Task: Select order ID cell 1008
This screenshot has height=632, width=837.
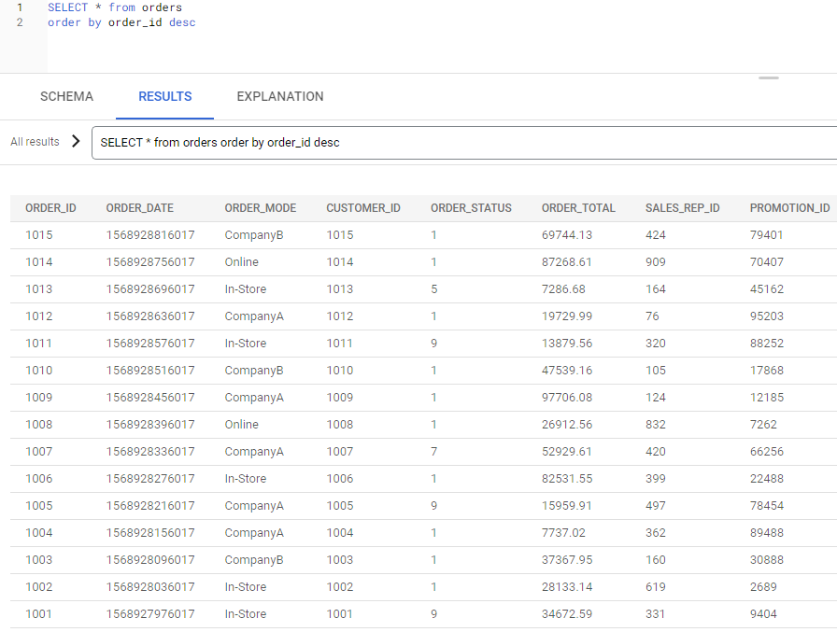Action: (39, 425)
